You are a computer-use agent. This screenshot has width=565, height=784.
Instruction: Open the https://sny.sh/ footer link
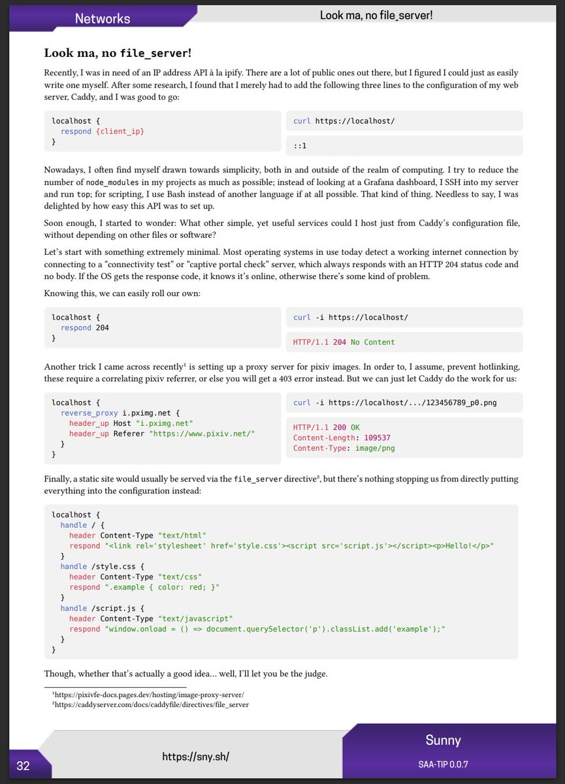point(195,757)
